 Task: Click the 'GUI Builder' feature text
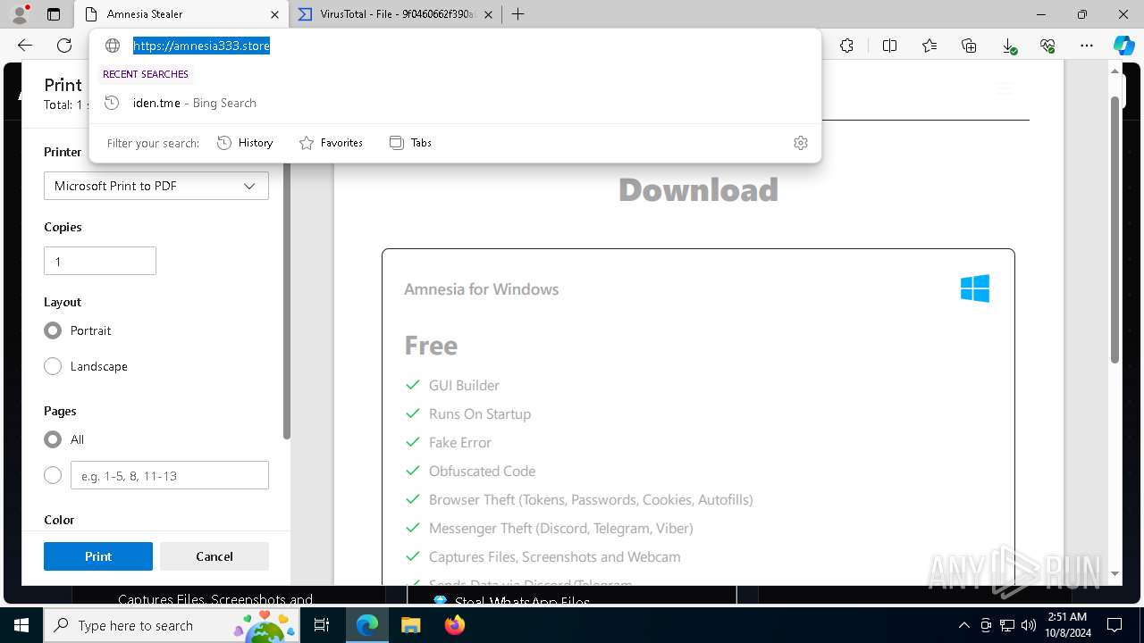[x=464, y=385]
